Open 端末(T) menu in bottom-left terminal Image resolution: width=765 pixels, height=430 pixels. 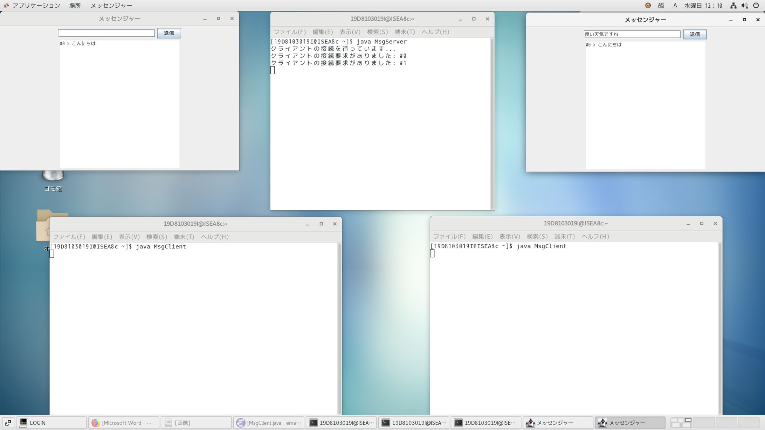pos(184,237)
